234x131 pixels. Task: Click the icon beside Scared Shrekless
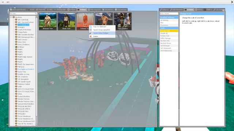coord(16,96)
